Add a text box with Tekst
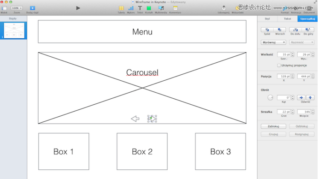The width and height of the screenshot is (318, 179). (x=140, y=8)
